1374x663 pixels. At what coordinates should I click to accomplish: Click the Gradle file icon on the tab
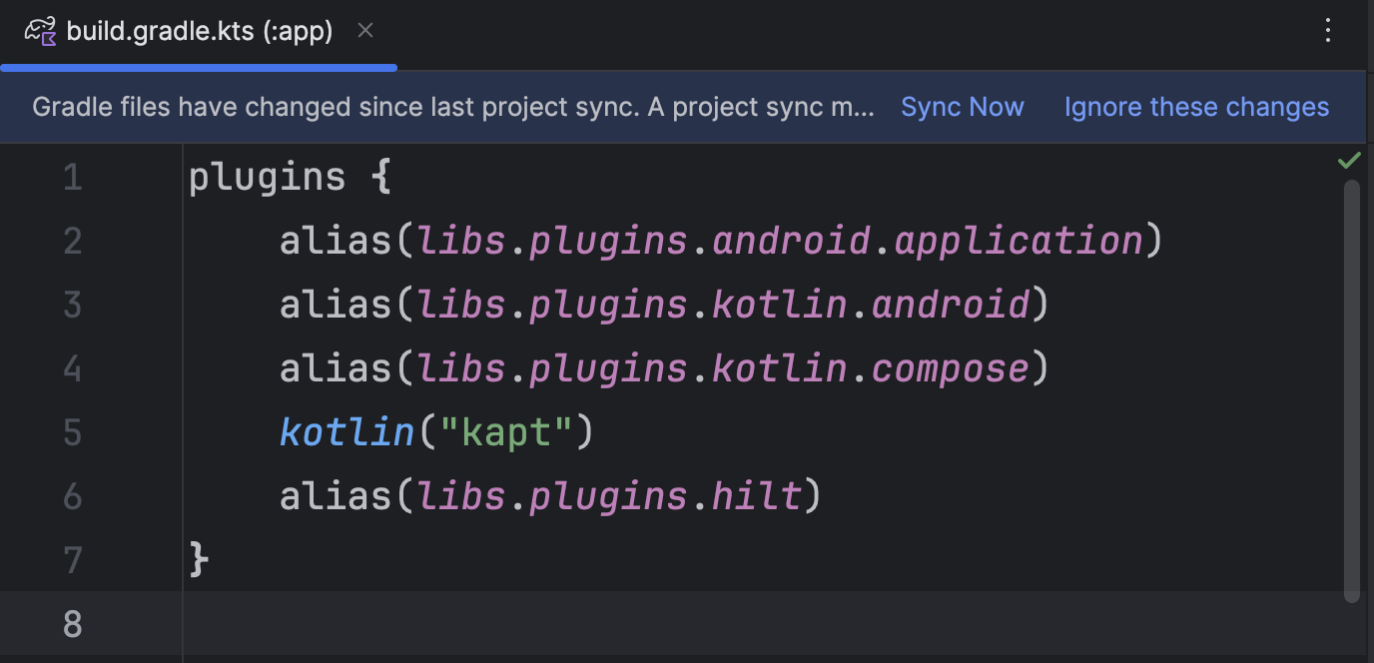coord(41,32)
